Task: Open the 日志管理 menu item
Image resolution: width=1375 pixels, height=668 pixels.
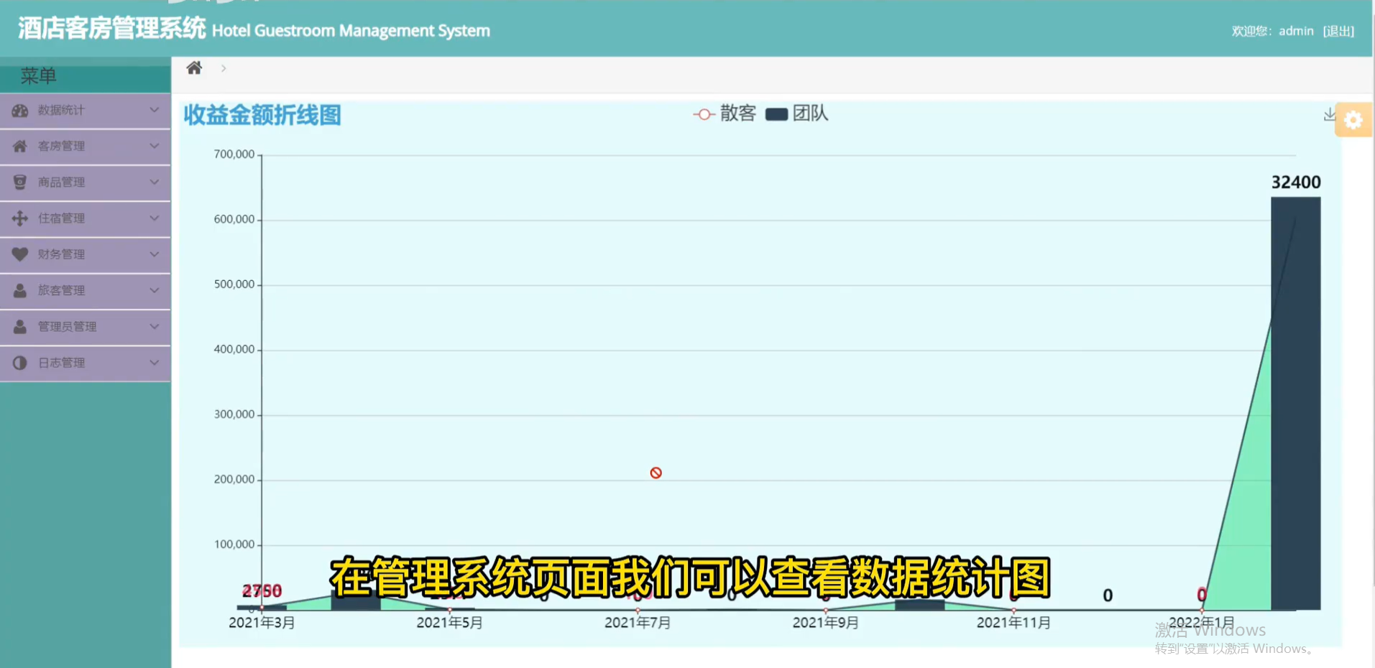Action: (x=86, y=363)
